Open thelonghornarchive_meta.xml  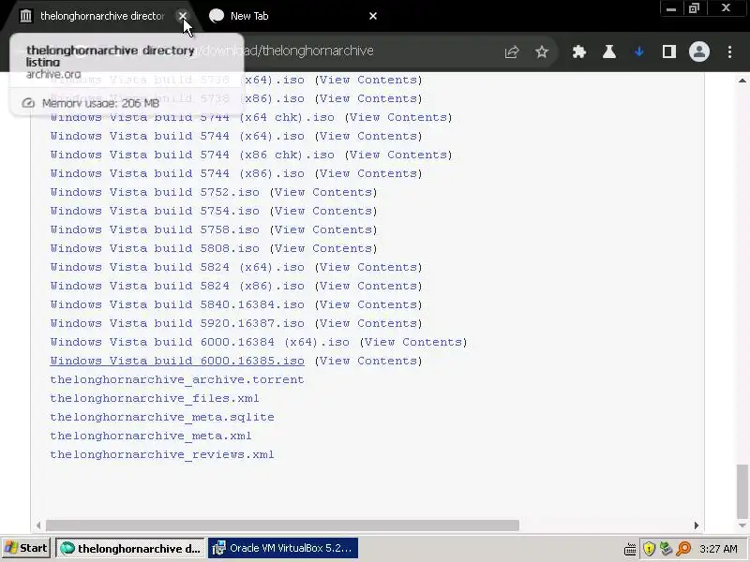click(151, 436)
